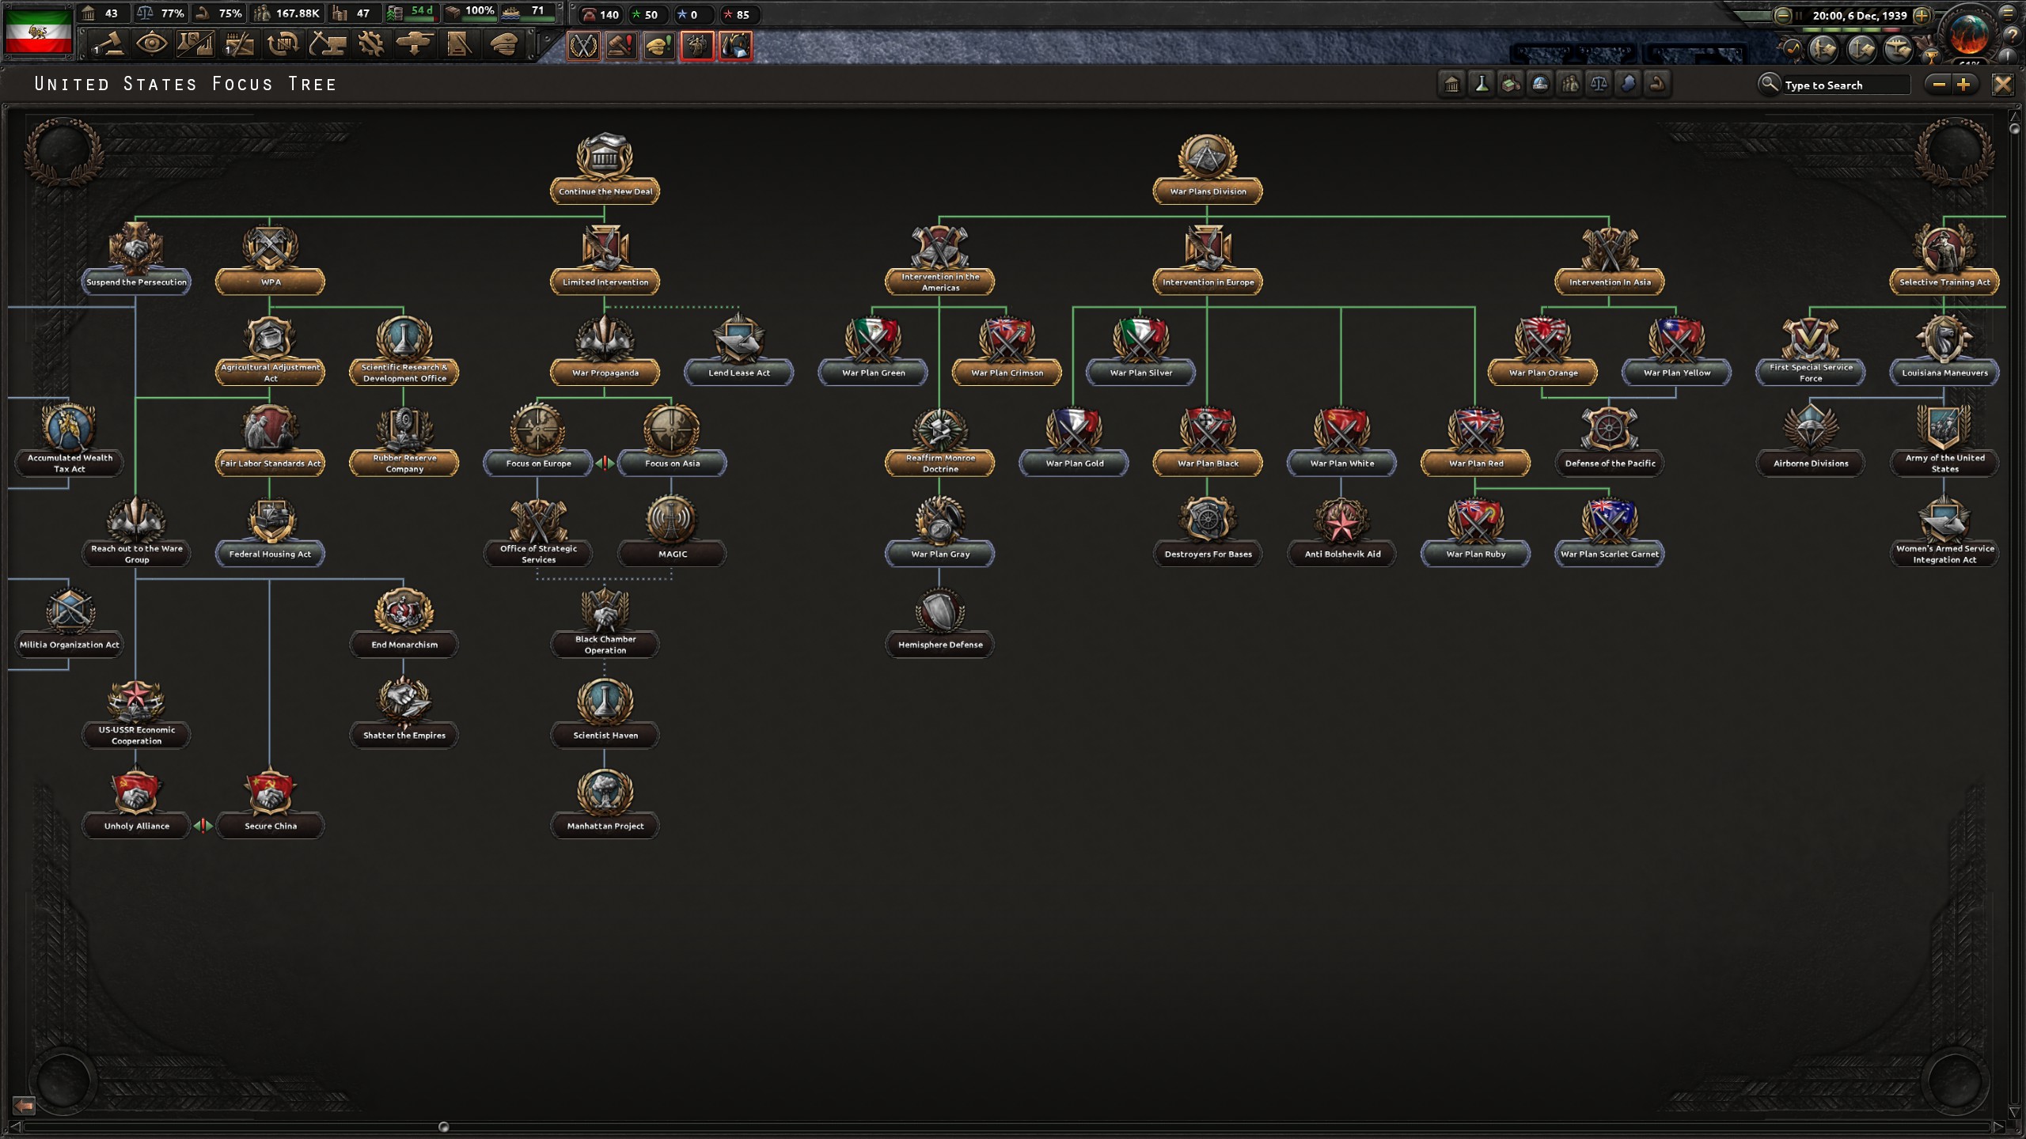This screenshot has height=1139, width=2026.
Task: Toggle the political power filter column icon
Action: click(1452, 84)
